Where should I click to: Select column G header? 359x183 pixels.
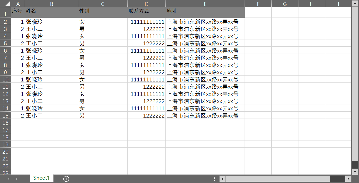(x=285, y=4)
